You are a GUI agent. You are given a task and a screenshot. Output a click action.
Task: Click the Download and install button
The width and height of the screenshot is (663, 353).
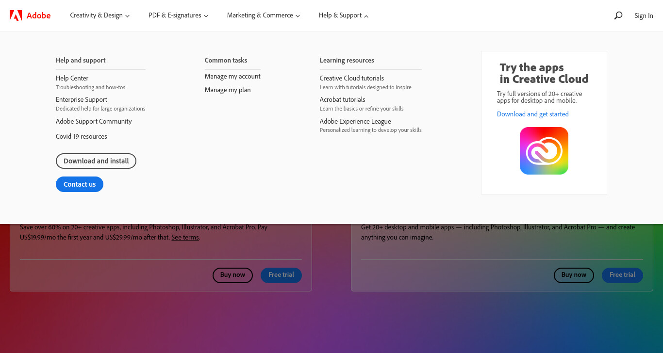pos(96,161)
